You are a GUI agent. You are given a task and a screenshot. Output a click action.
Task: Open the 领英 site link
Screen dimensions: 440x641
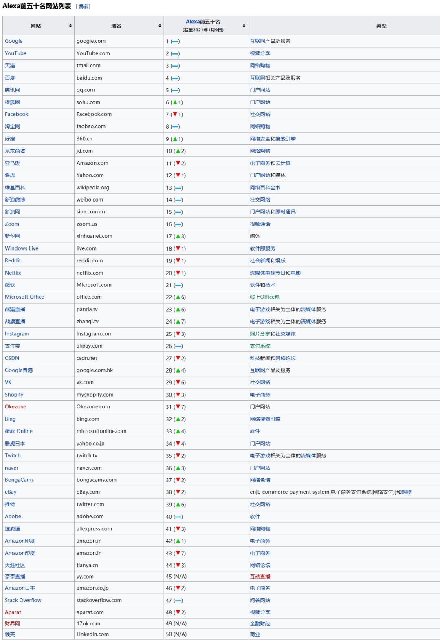10,634
